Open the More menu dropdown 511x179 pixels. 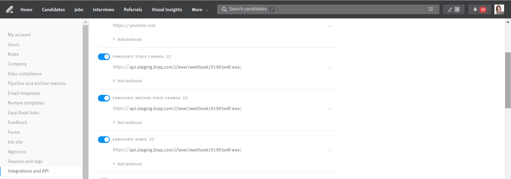(x=200, y=10)
